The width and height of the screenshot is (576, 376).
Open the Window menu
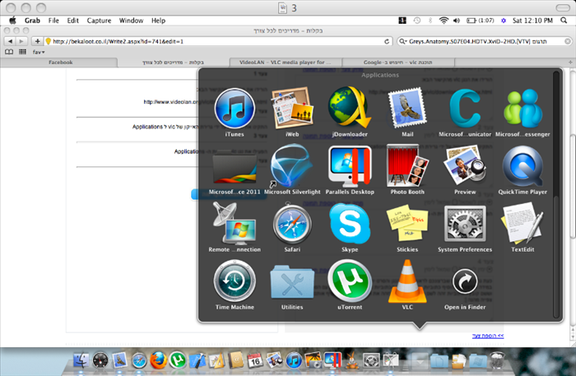coord(131,21)
